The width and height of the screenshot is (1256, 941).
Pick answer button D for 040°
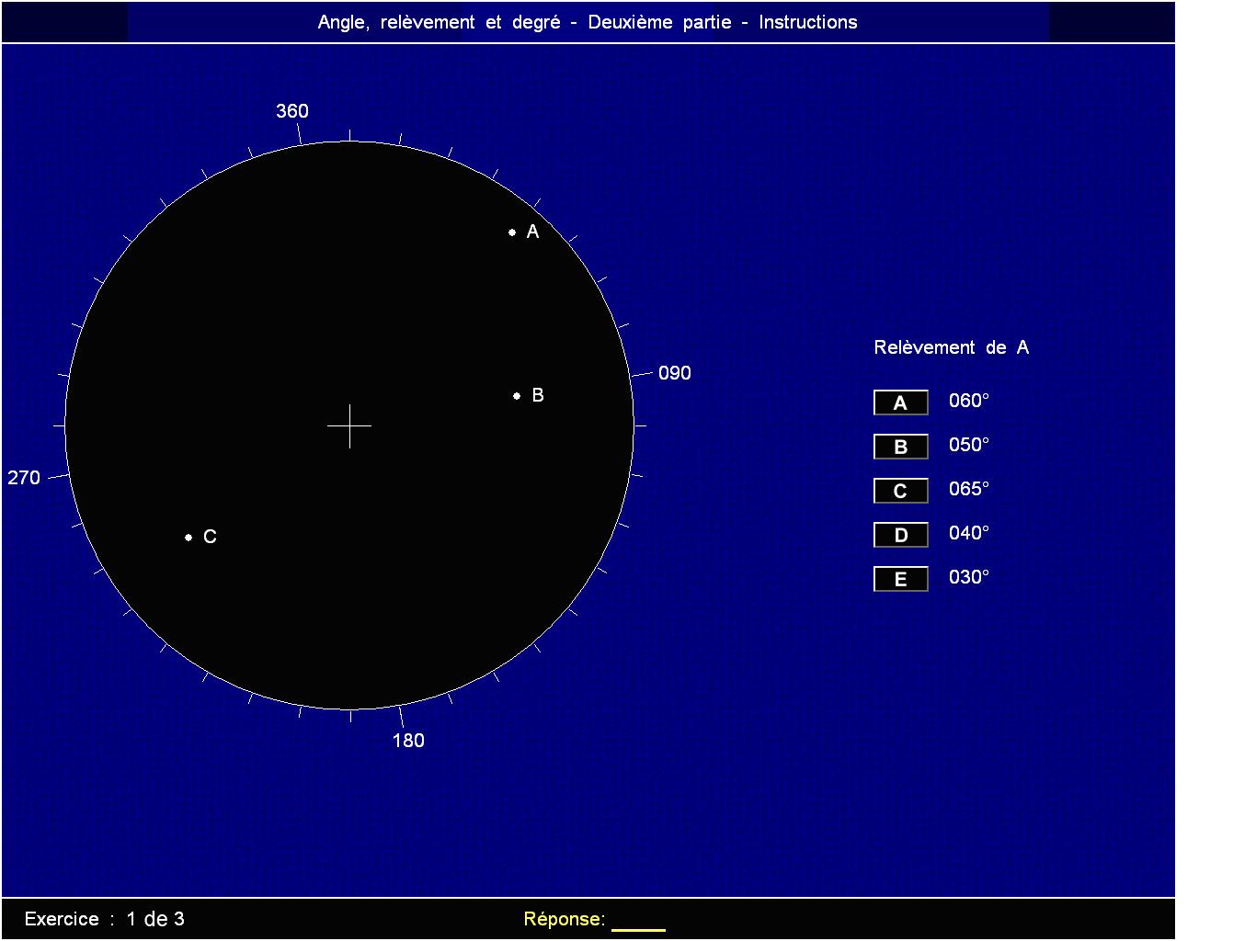900,535
